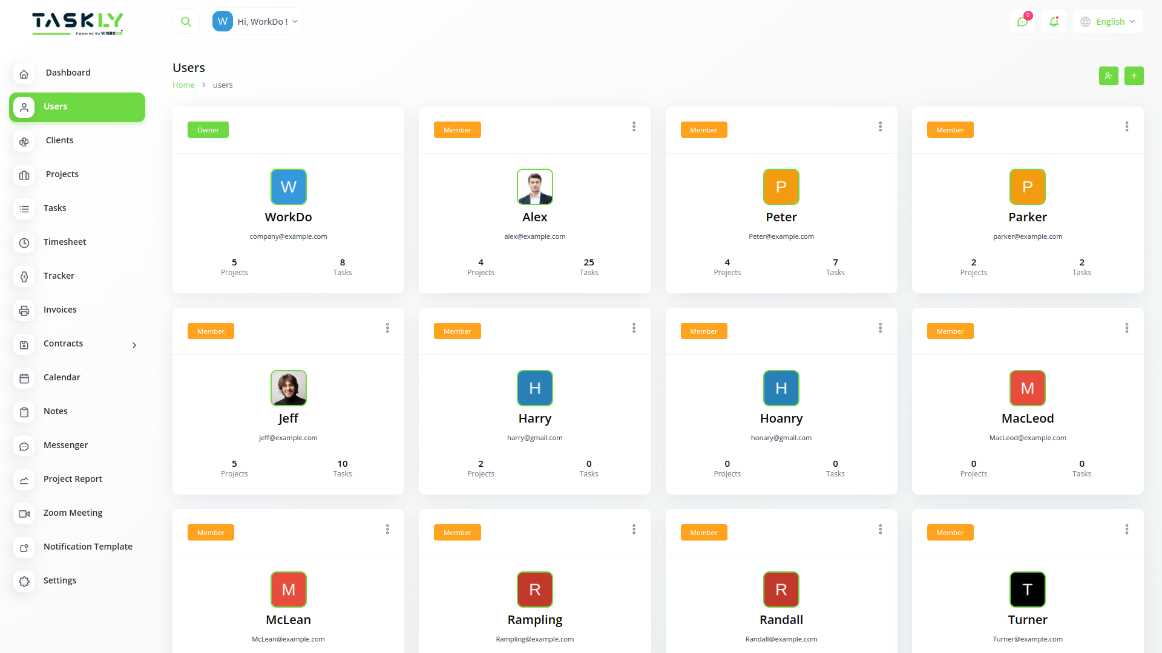Click Harry's avatar thumbnail
The image size is (1162, 653).
[534, 388]
